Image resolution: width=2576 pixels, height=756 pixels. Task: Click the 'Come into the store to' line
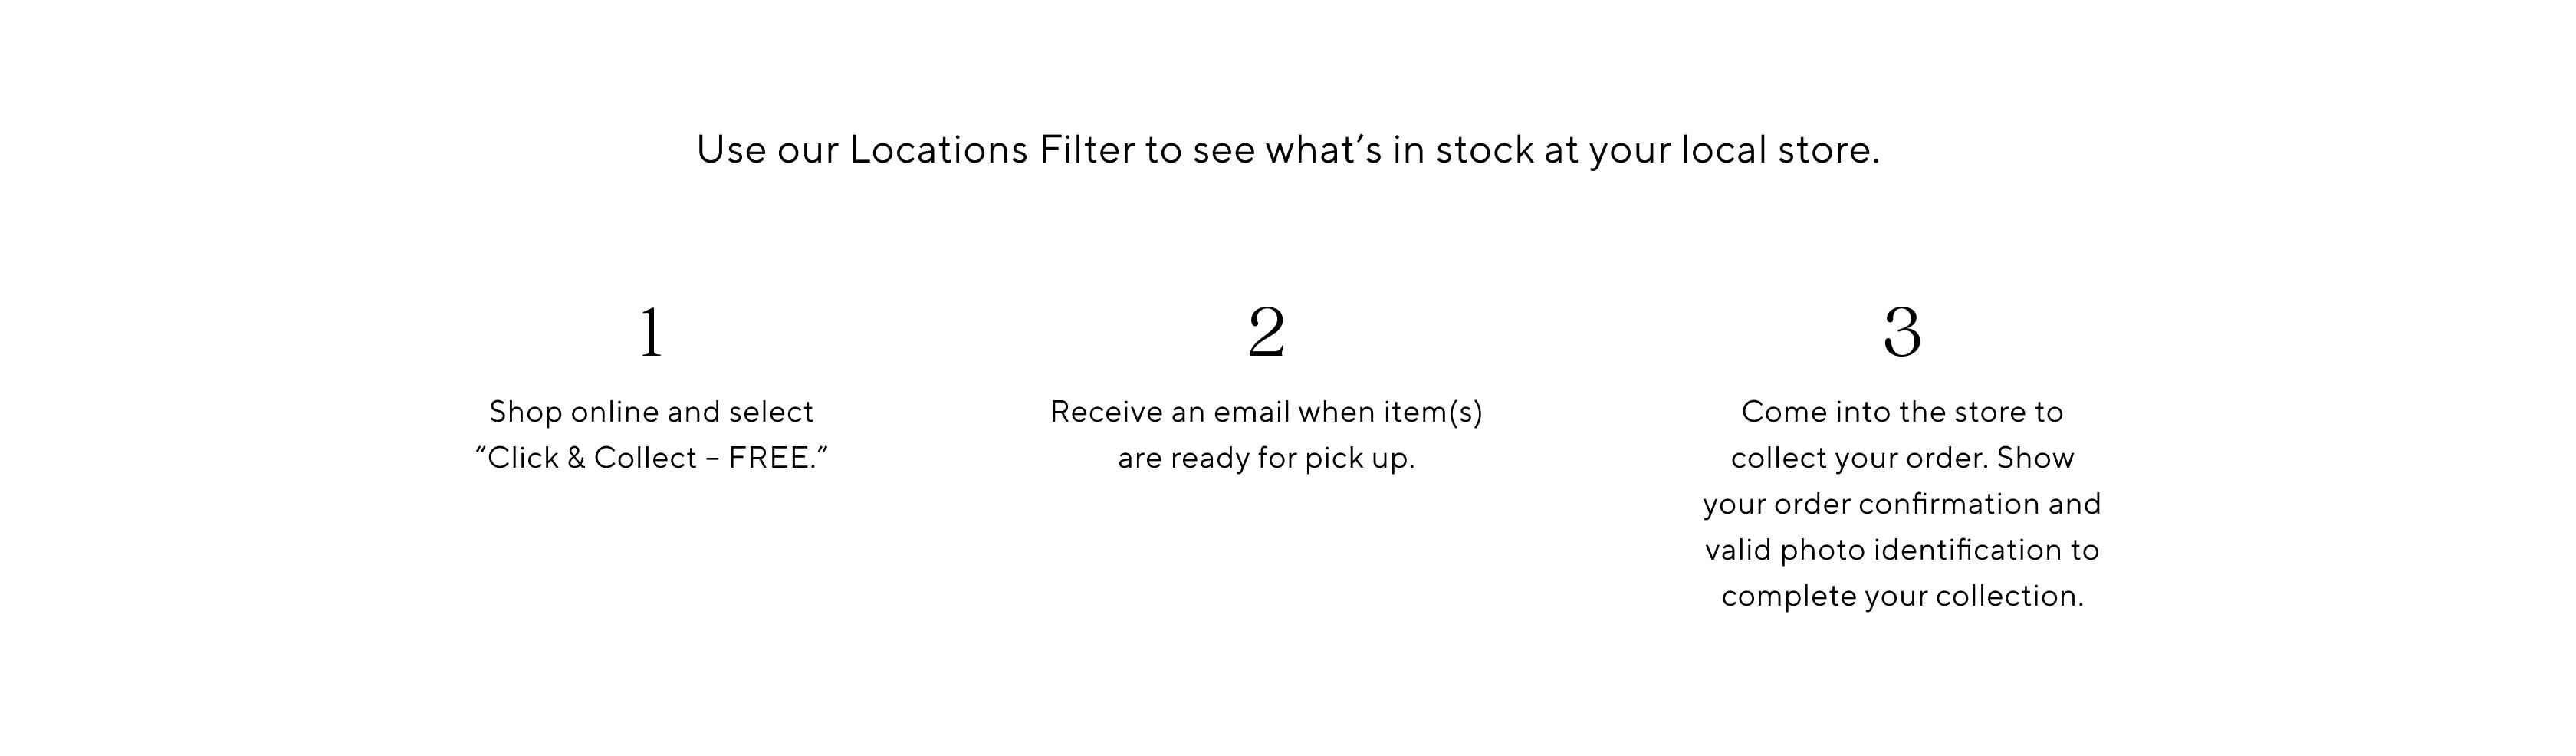1902,412
